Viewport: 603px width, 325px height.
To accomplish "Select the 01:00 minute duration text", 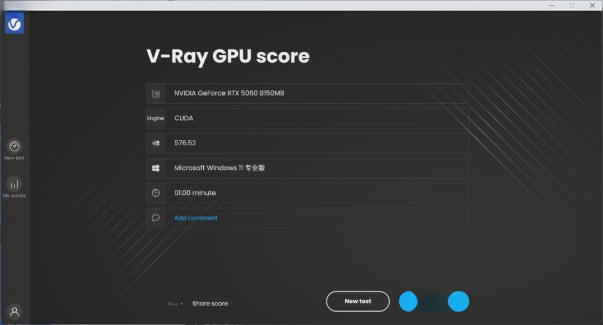I will tap(195, 193).
